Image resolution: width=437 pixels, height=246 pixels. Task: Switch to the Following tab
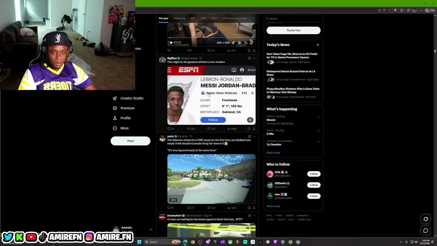click(x=179, y=18)
